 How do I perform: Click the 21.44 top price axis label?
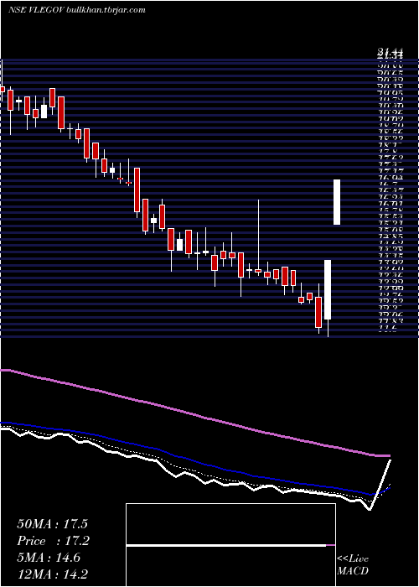point(391,52)
